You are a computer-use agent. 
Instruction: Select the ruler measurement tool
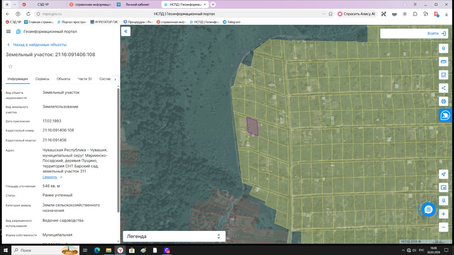tap(443, 62)
